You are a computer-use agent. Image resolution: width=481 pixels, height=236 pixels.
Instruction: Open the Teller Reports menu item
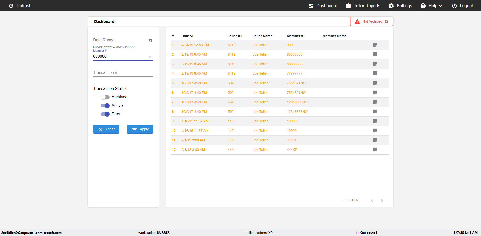point(363,6)
